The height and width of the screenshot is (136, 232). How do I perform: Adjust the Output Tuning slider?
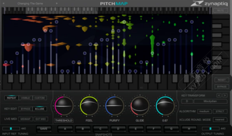[211, 128]
